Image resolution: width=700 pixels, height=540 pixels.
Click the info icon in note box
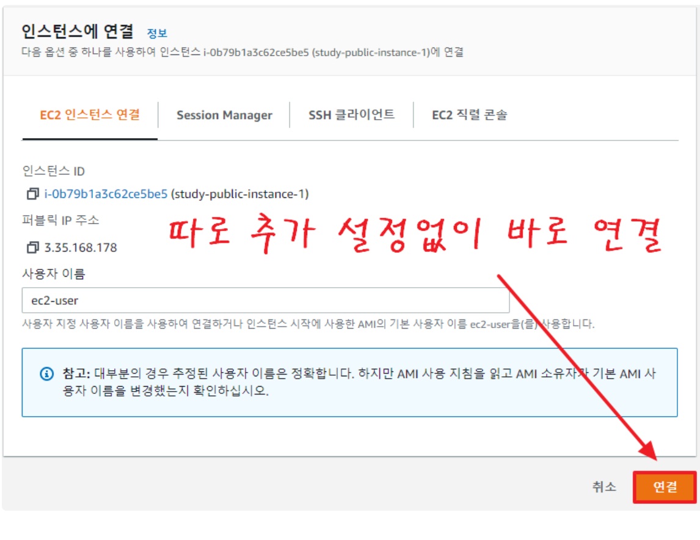[x=47, y=373]
